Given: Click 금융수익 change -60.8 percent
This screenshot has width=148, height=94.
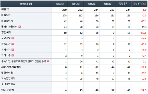Looking at the screenshot, I should [x=144, y=39].
